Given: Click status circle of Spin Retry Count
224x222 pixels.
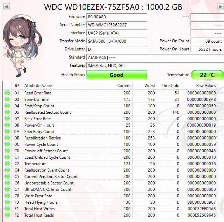Looking at the screenshot, I should tap(7, 131).
